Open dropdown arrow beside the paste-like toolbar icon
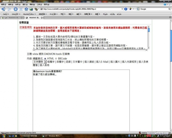This screenshot has height=138, width=172. point(38,9)
